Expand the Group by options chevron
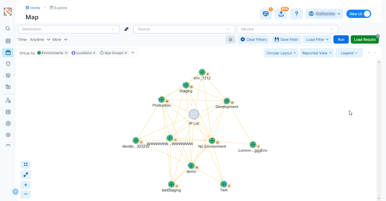The height and width of the screenshot is (201, 386). 133,53
